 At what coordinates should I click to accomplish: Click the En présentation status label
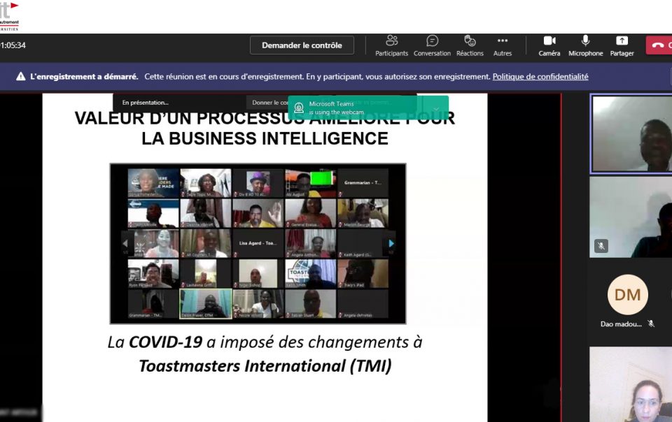(146, 103)
